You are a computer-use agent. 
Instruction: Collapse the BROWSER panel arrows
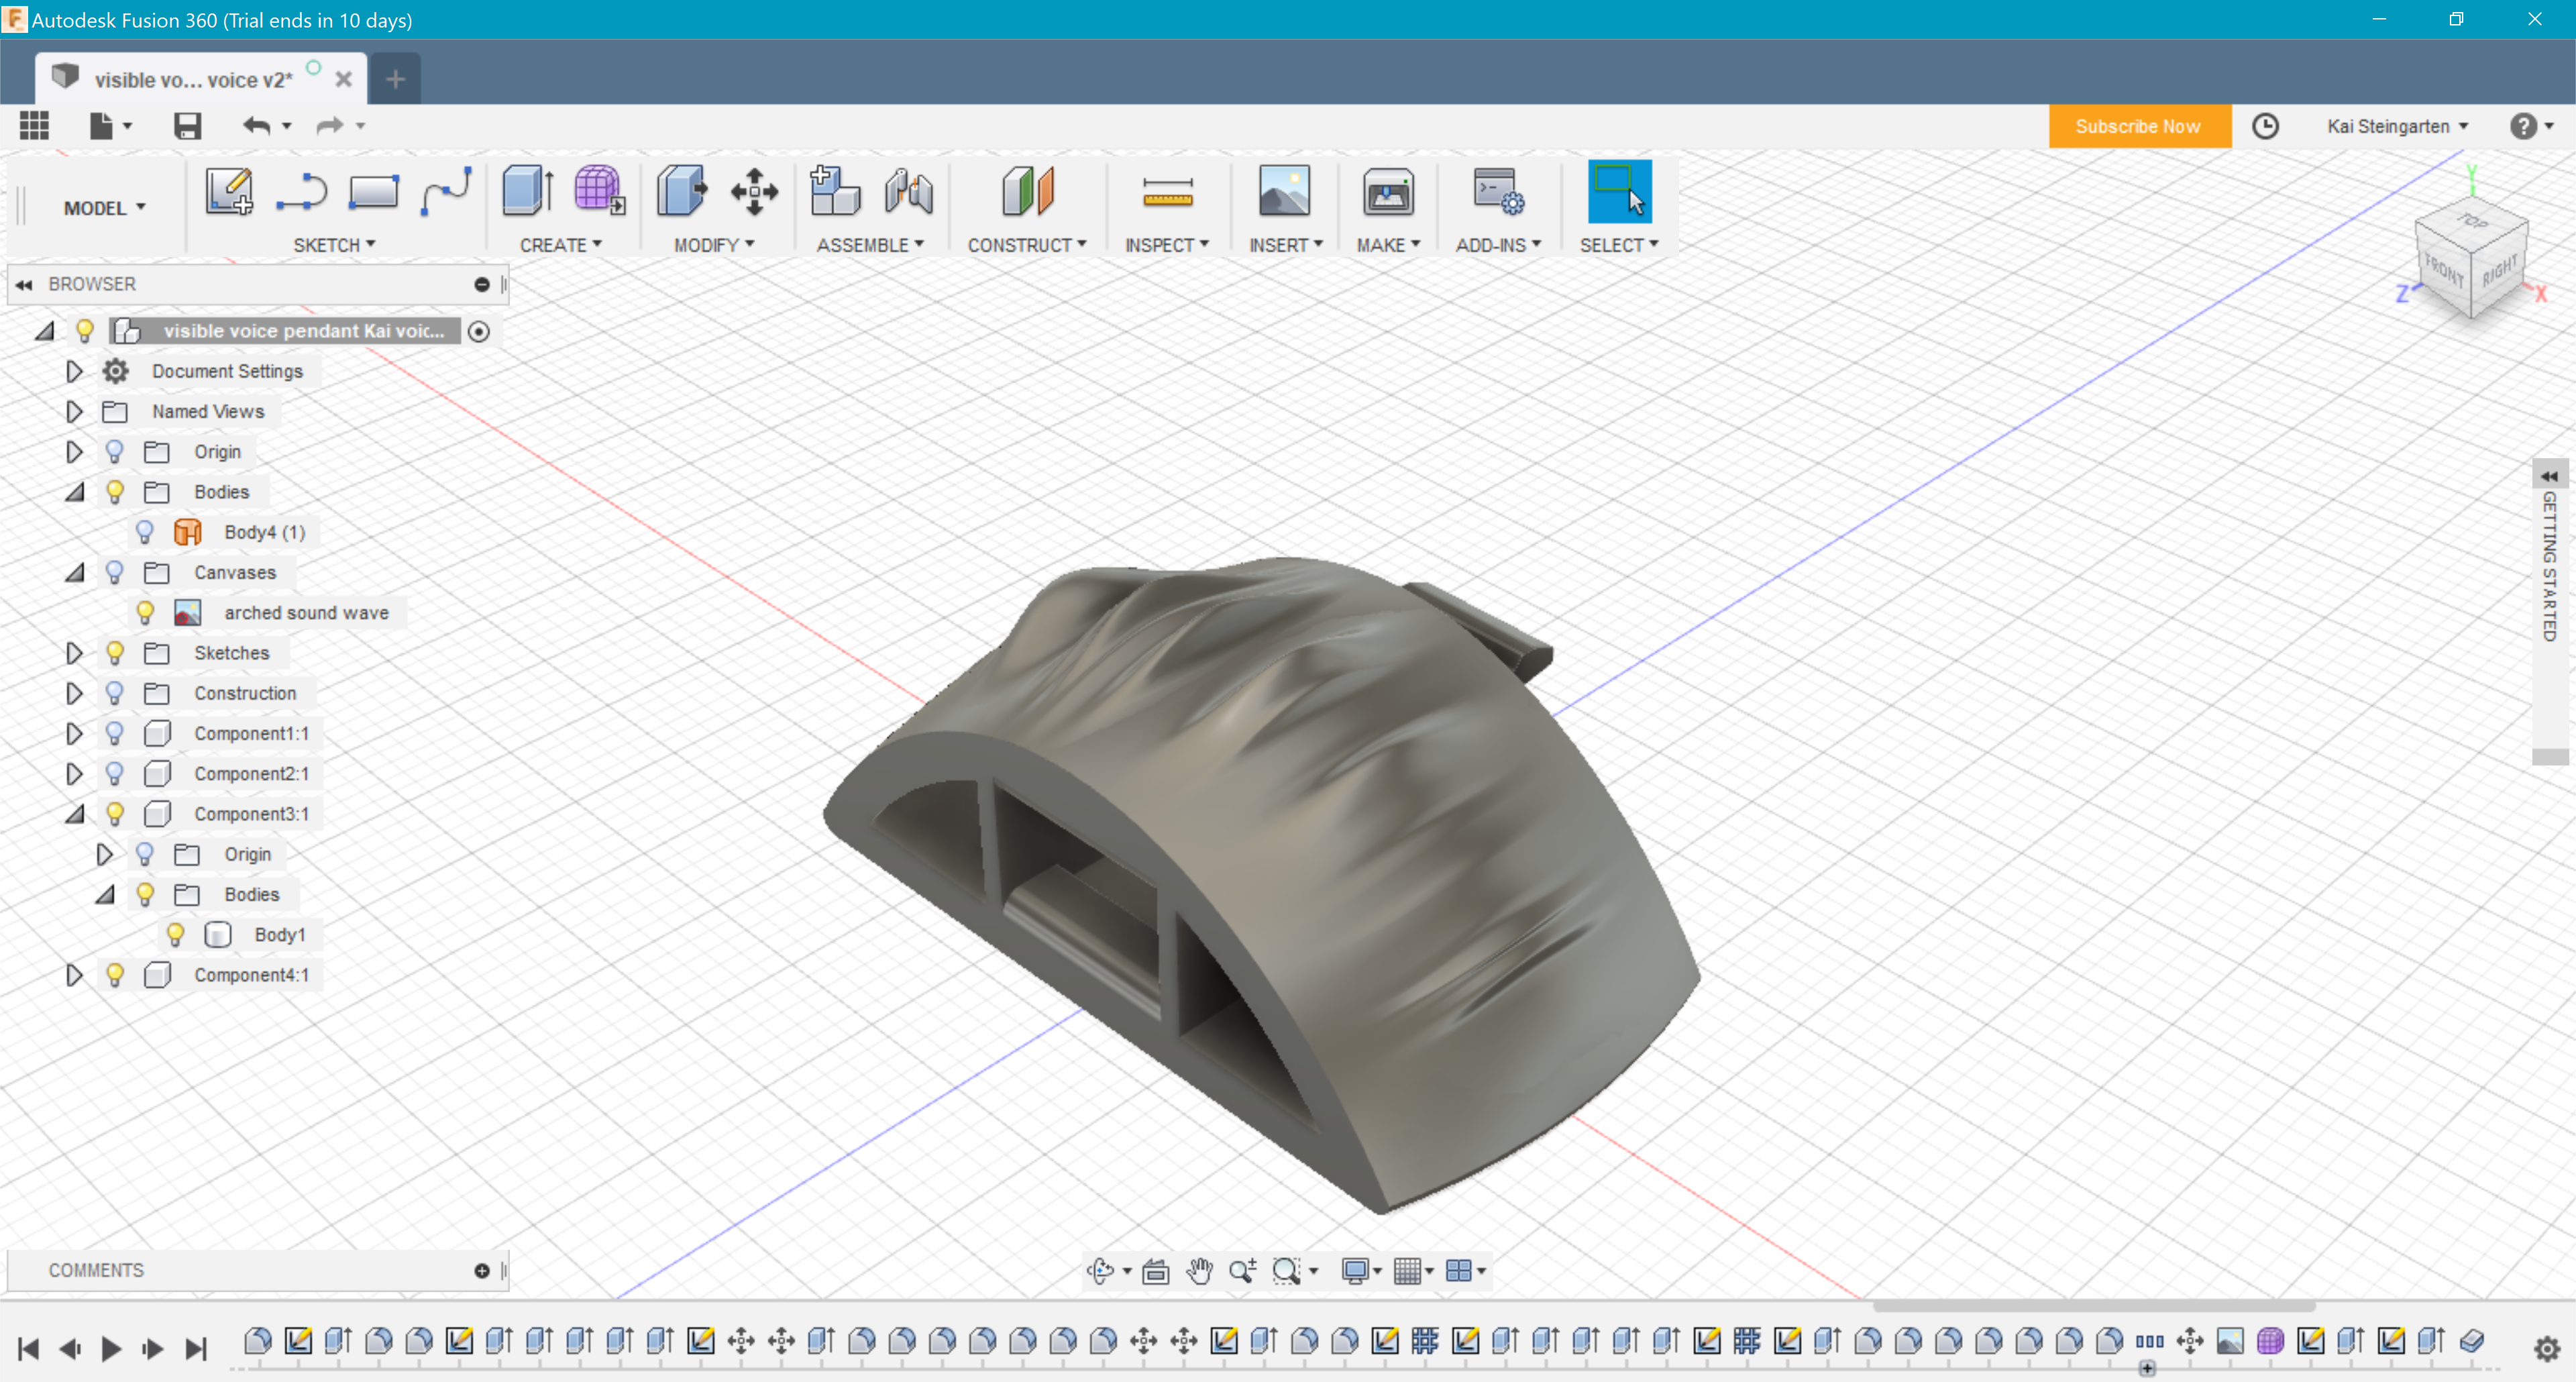(x=24, y=285)
